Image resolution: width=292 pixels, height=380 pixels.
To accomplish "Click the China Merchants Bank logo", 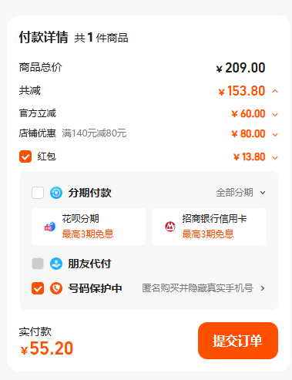I will click(x=170, y=227).
